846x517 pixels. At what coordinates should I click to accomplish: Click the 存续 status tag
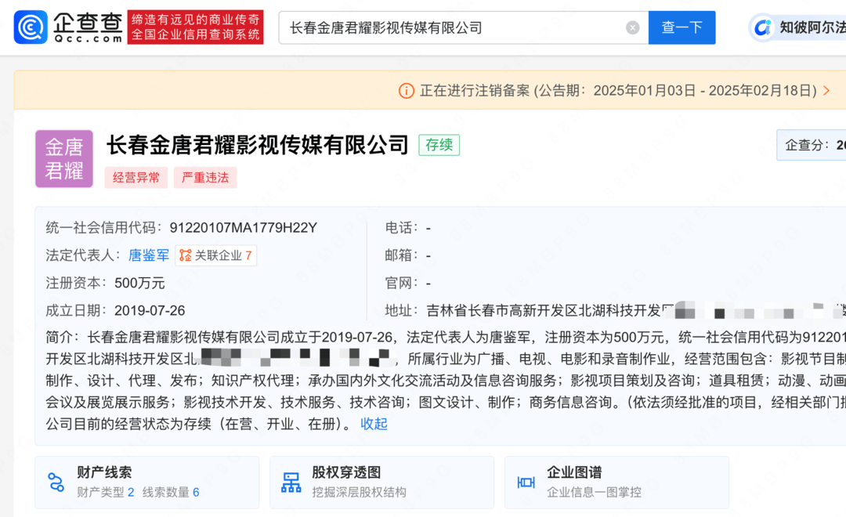point(439,145)
